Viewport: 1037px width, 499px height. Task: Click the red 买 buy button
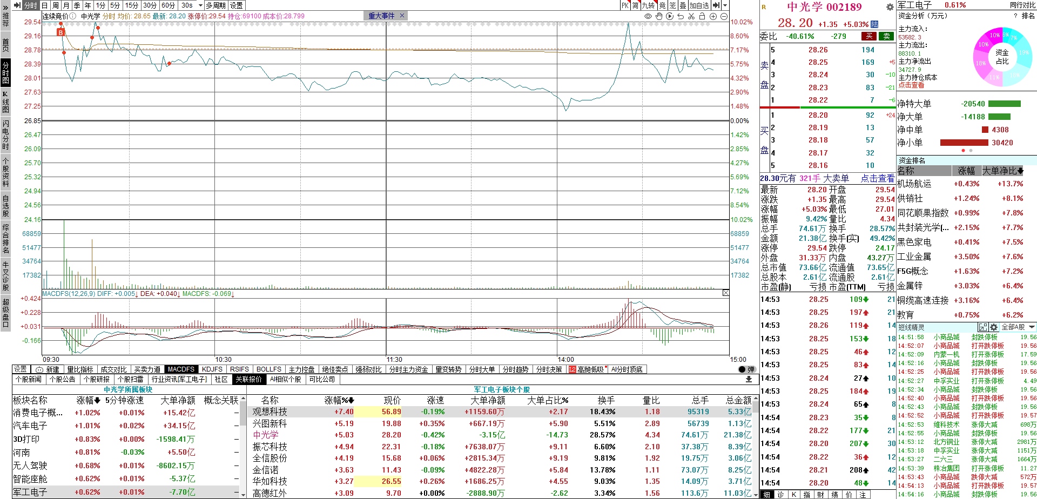(869, 36)
